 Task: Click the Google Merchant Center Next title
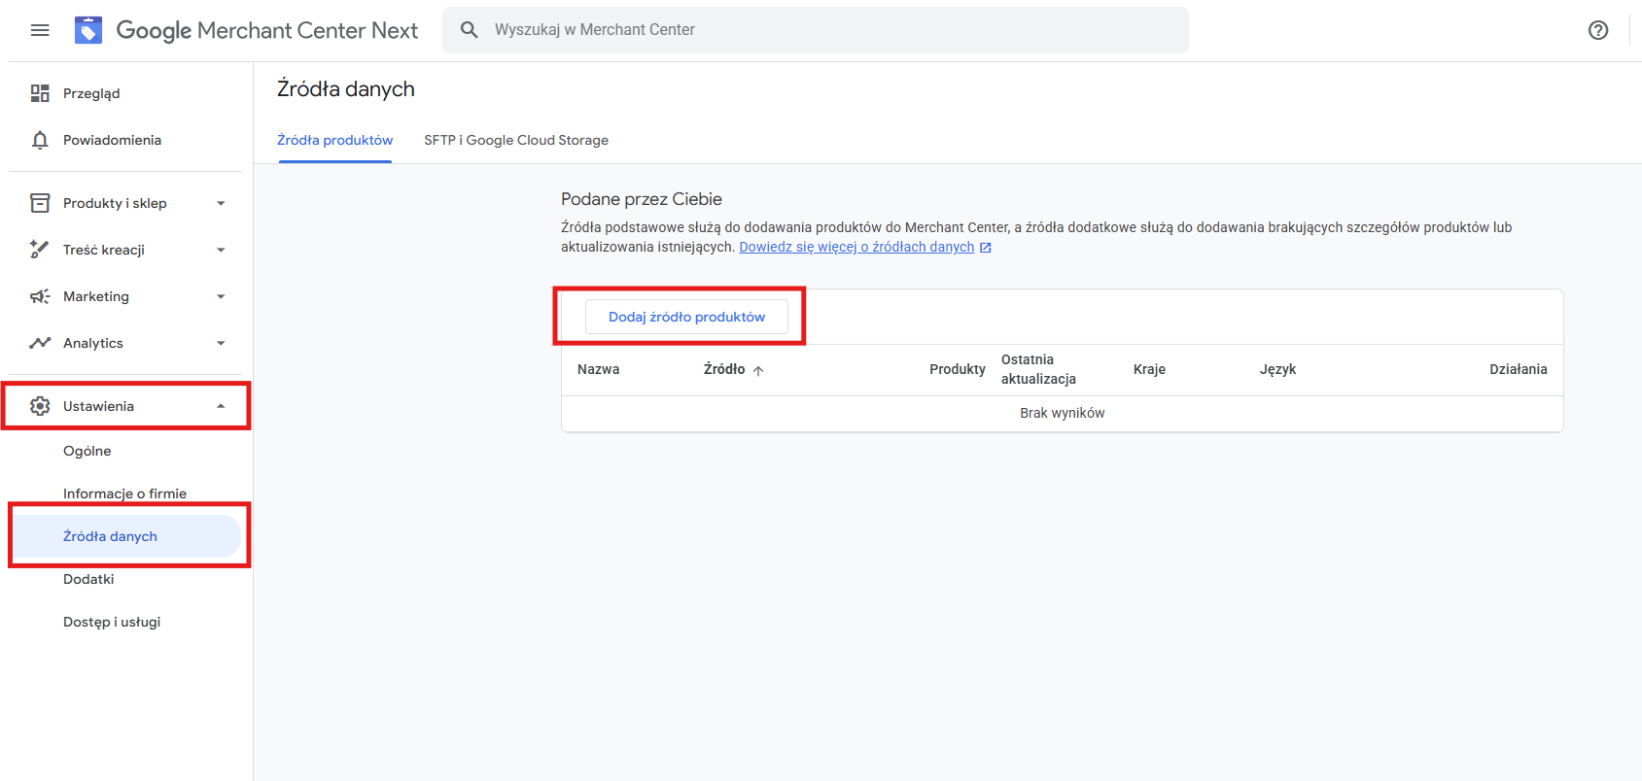tap(267, 30)
